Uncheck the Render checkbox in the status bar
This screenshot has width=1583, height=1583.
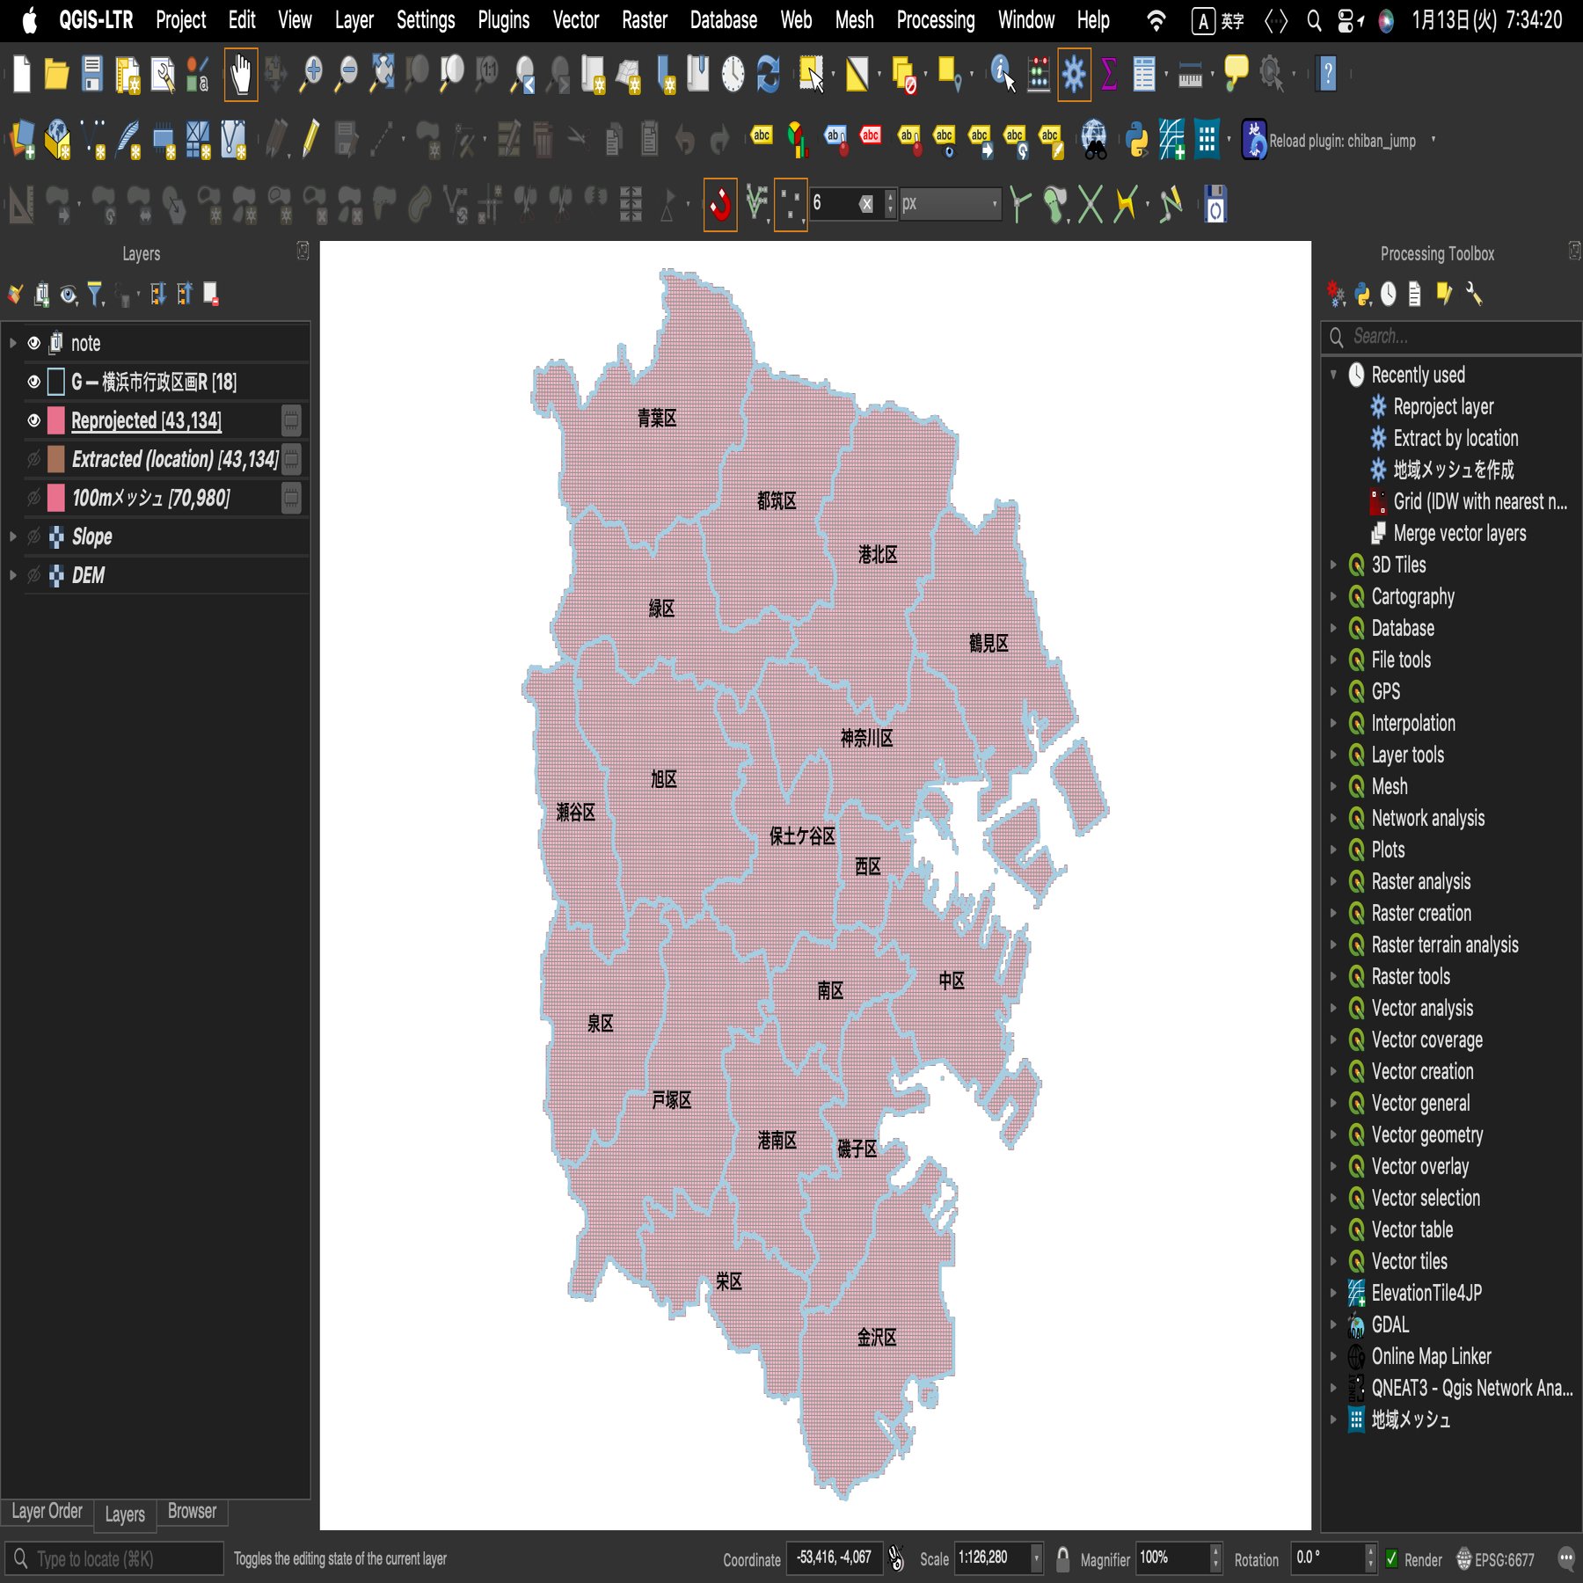pos(1391,1558)
